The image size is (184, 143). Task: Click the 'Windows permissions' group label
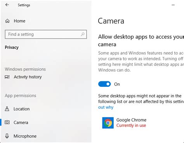[x=25, y=69]
